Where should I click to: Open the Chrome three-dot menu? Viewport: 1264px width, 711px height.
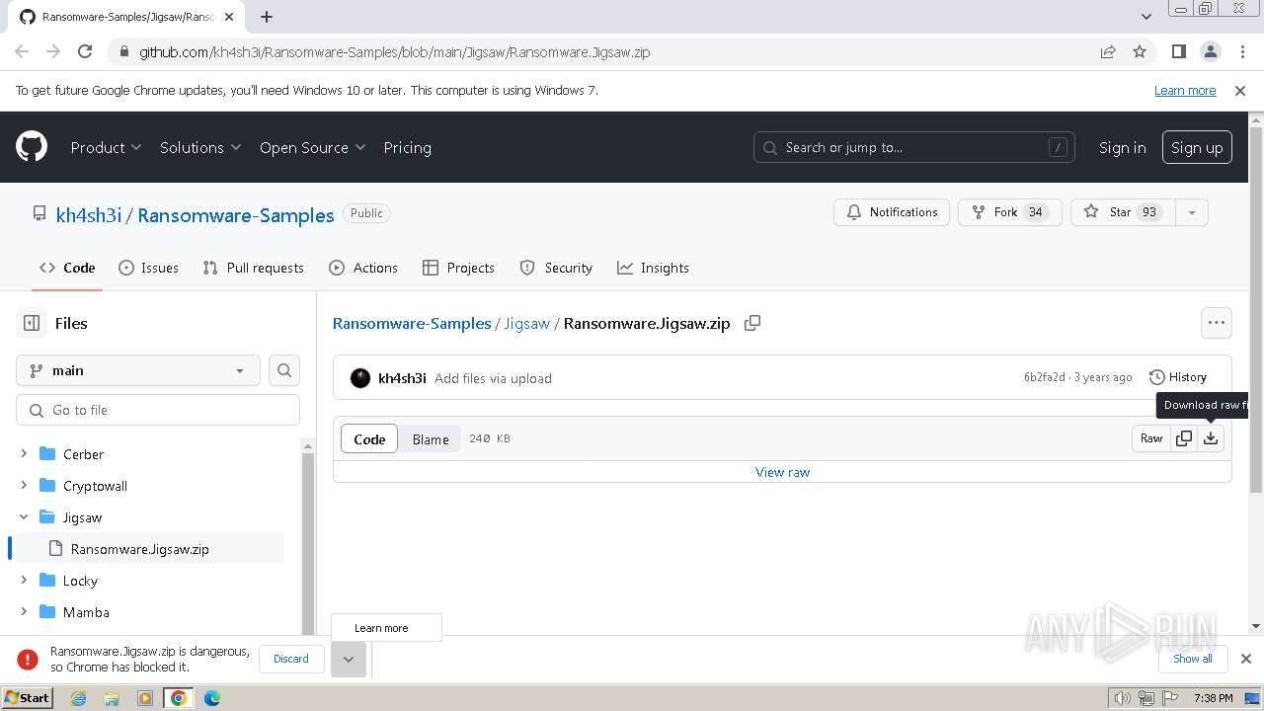[x=1240, y=51]
